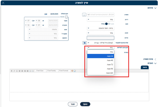Expand the job details section chevron

(155, 59)
